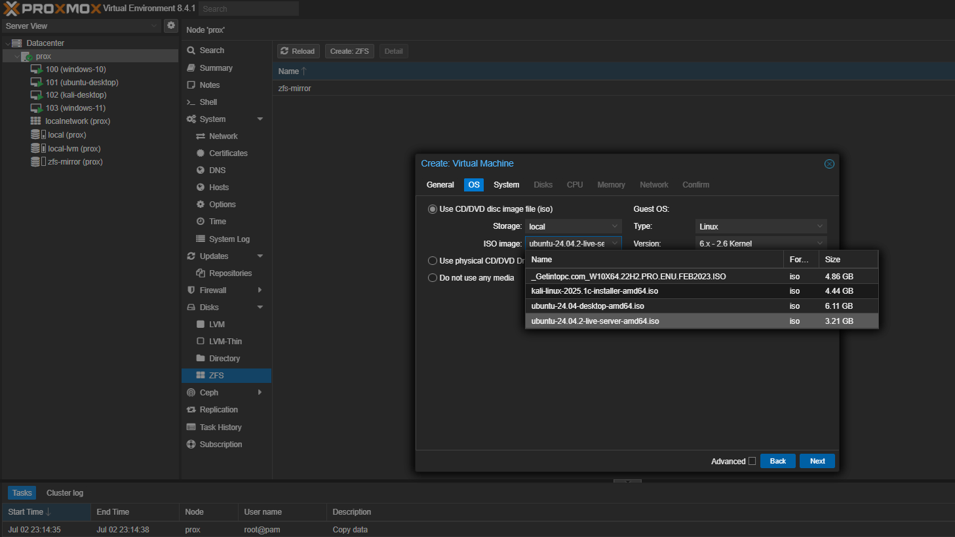Click the Create: ZFS button

(349, 51)
